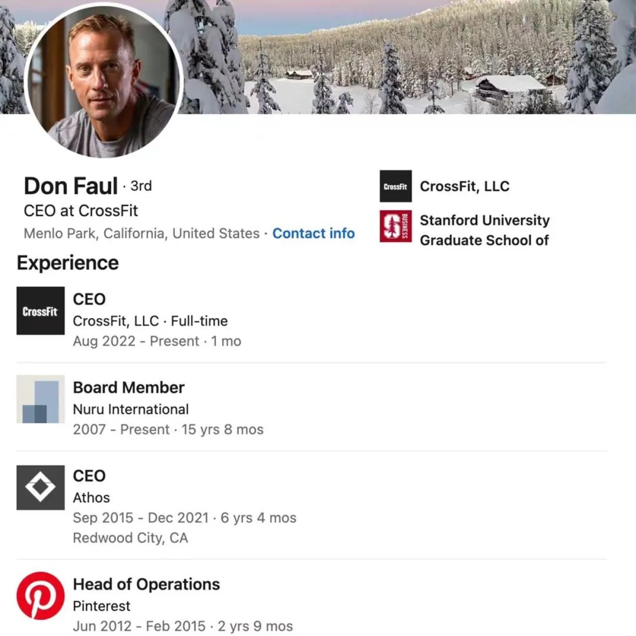Open the Athos company name
This screenshot has width=636, height=636.
(91, 498)
